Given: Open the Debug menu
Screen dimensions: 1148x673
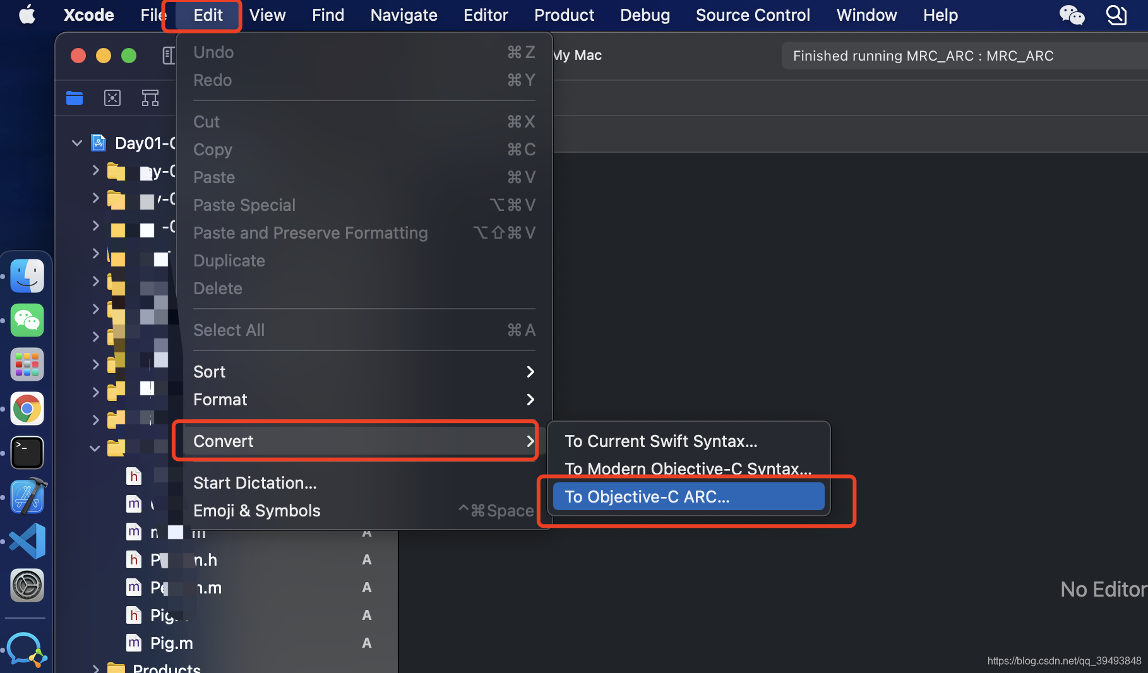Looking at the screenshot, I should click(x=645, y=15).
